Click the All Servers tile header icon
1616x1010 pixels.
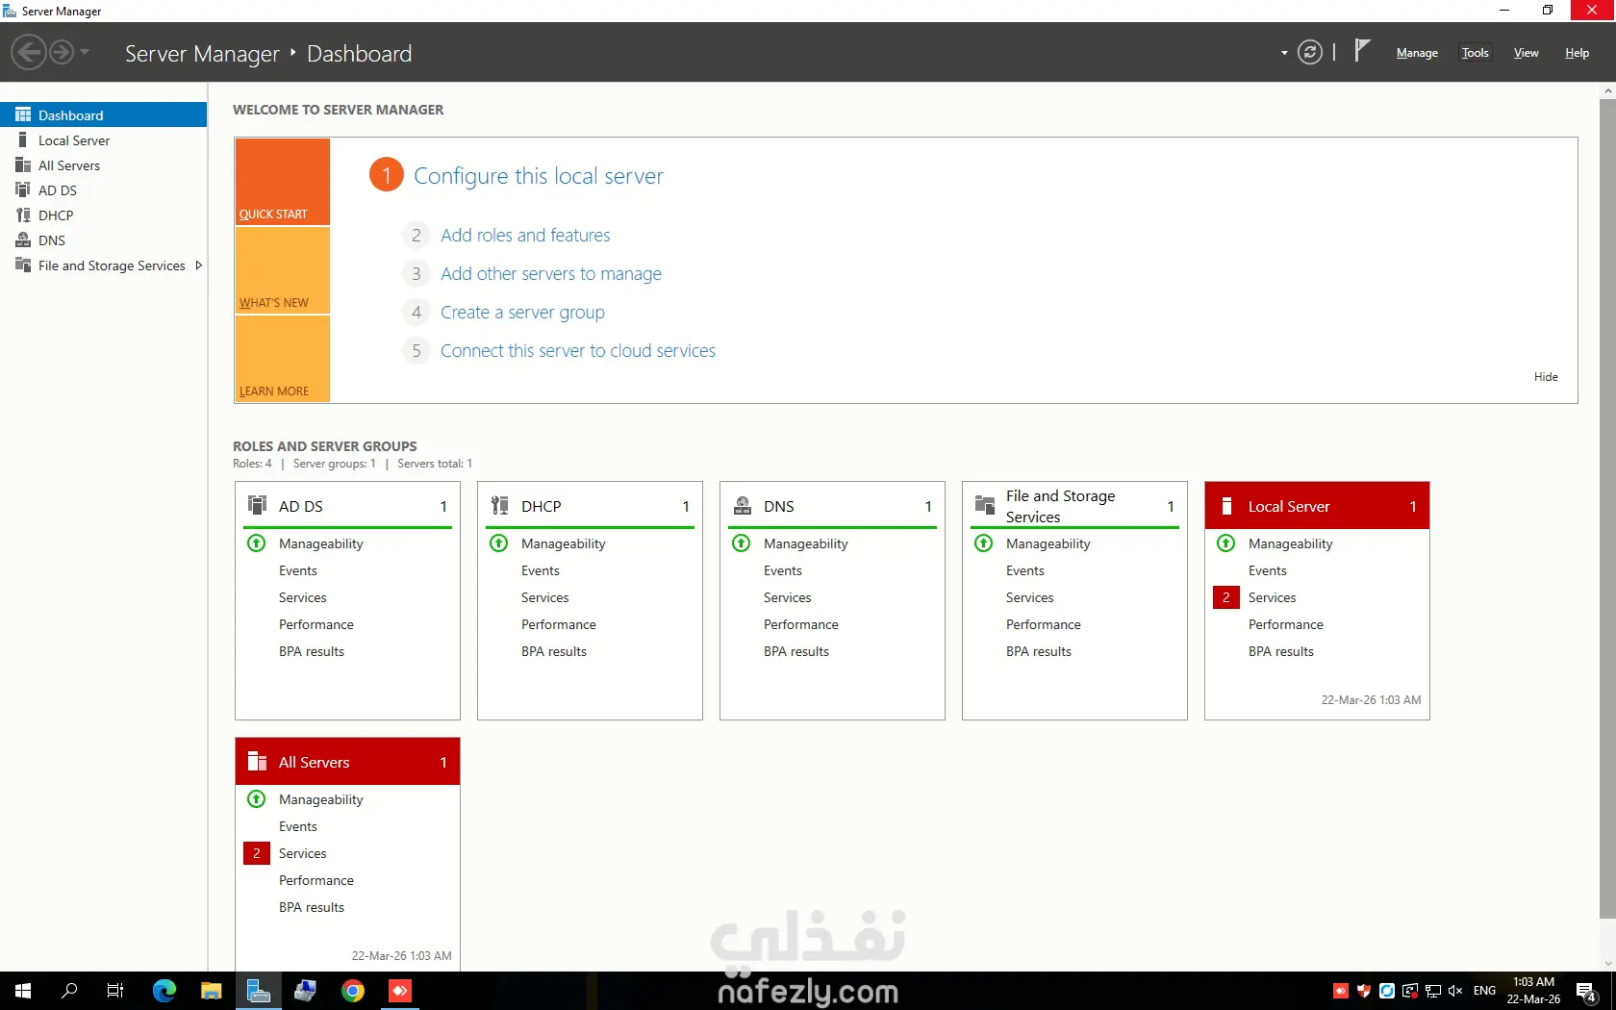coord(257,762)
